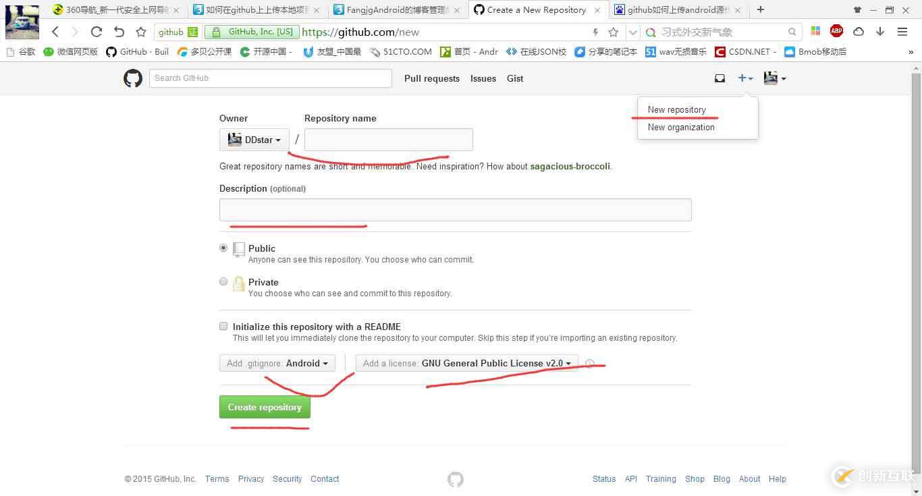Click the cloud extension icon in toolbar
This screenshot has width=922, height=496.
pos(859,32)
